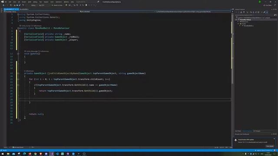Toggle Preview Selected Items in Solution Explorer
Screen dimensions: 278x156
(267, 12)
